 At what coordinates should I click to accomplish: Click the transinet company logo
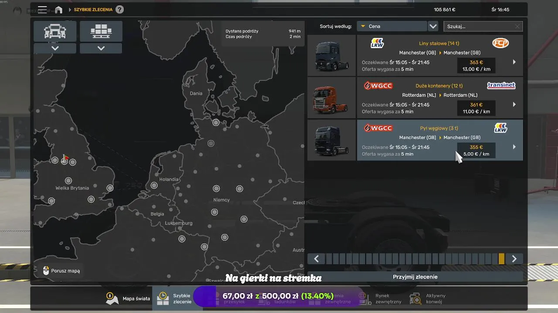coord(501,86)
